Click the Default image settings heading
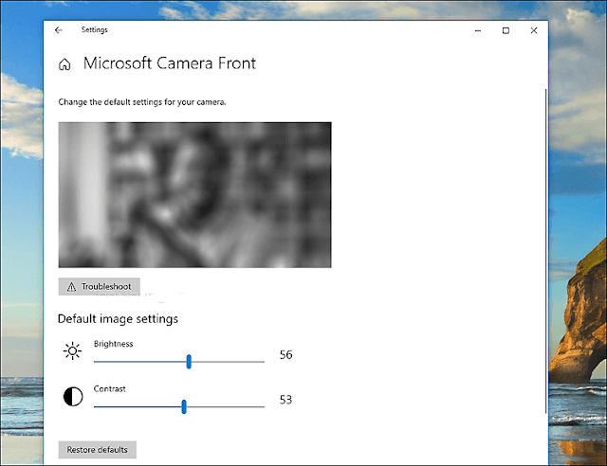This screenshot has width=607, height=466. tap(118, 319)
